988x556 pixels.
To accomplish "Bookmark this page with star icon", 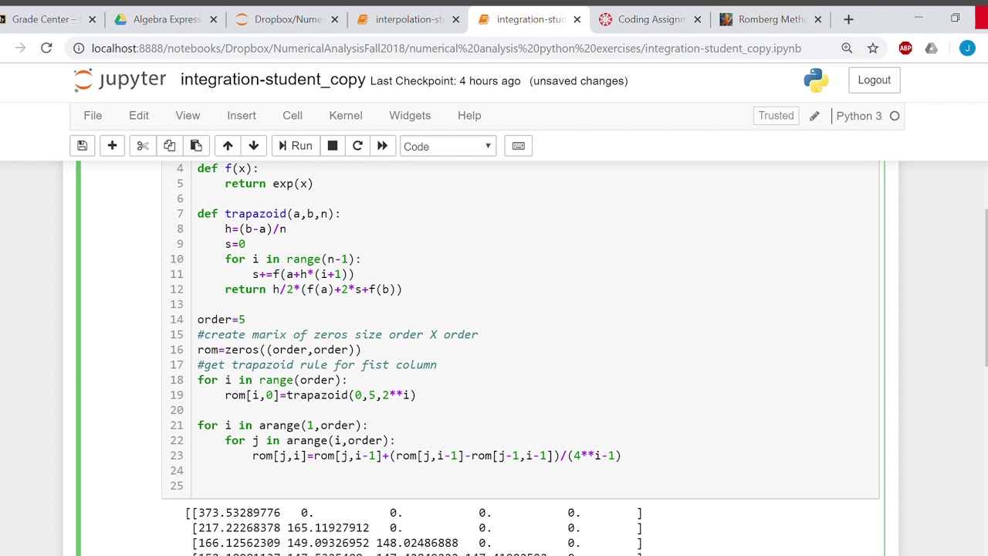I will pyautogui.click(x=873, y=48).
